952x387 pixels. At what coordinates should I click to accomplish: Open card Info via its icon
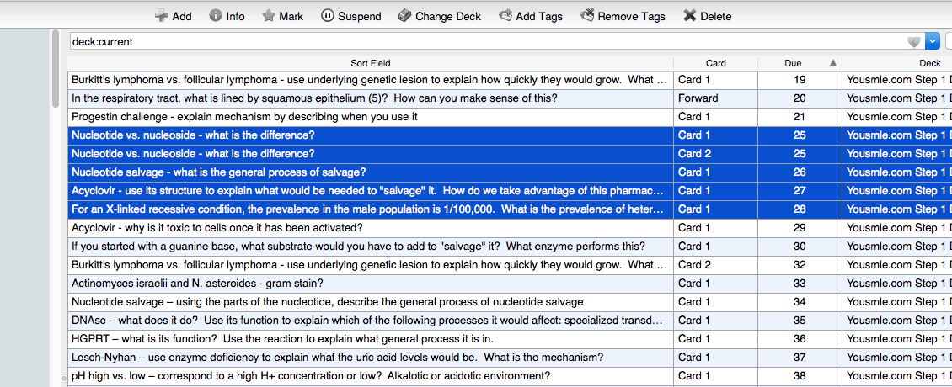tap(216, 16)
